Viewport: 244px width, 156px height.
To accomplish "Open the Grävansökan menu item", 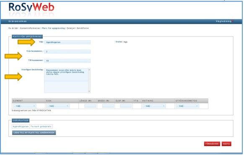I will 18,21.
